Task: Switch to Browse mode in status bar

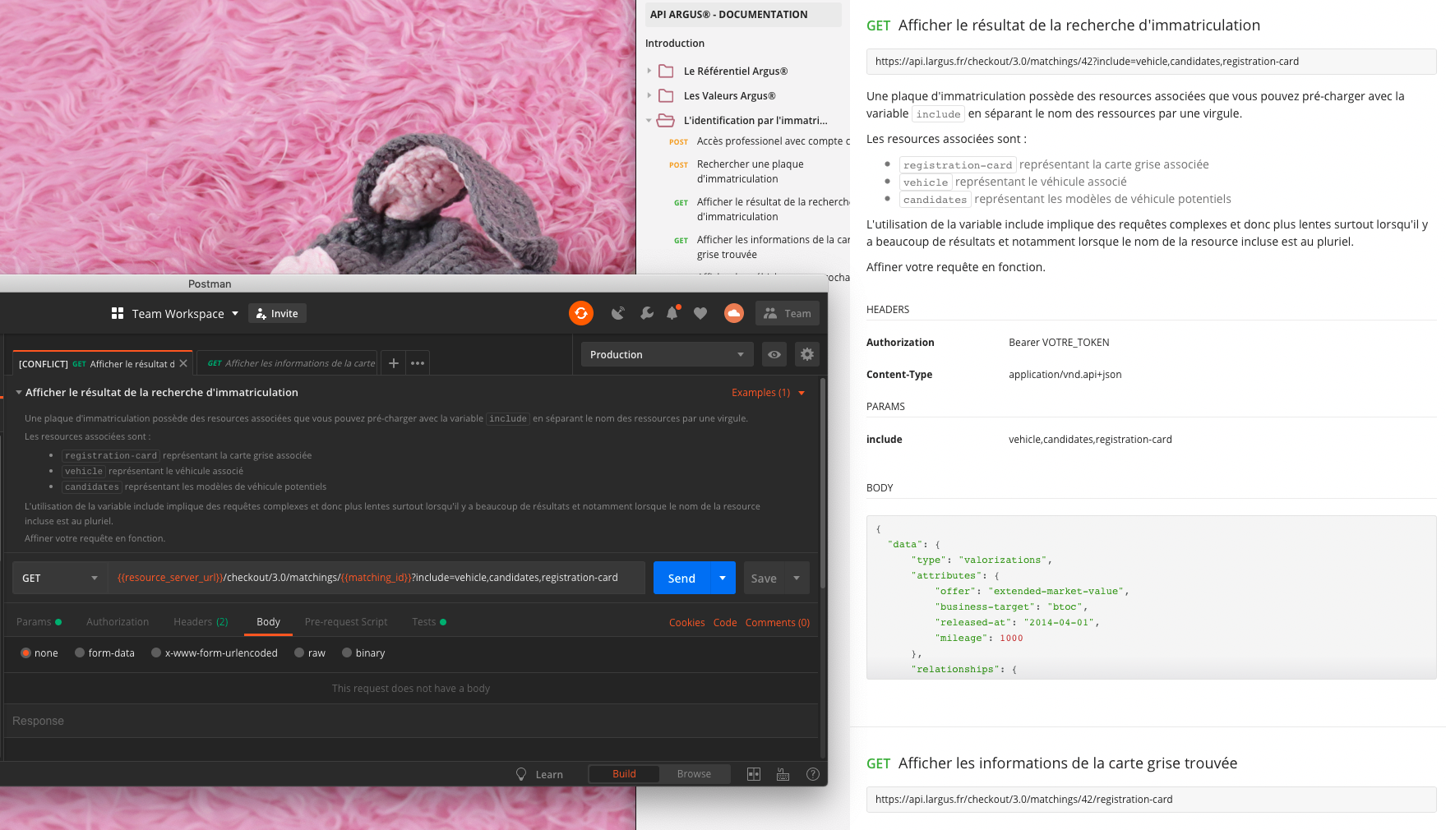Action: (x=694, y=774)
